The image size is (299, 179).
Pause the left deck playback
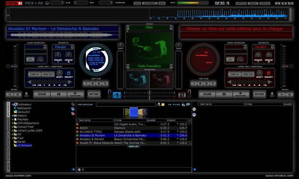coord(59,94)
